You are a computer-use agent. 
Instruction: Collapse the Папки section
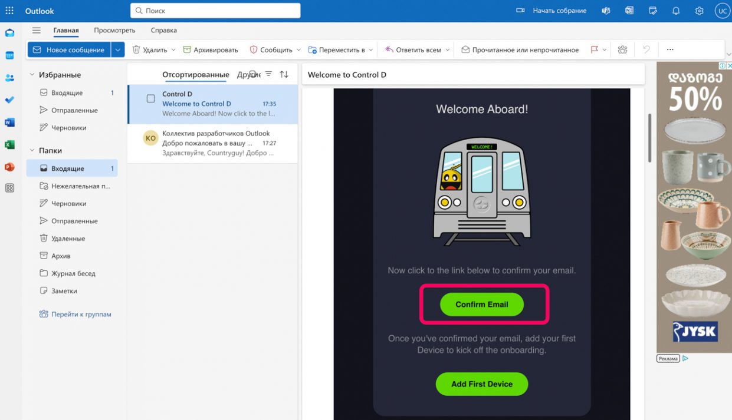32,150
